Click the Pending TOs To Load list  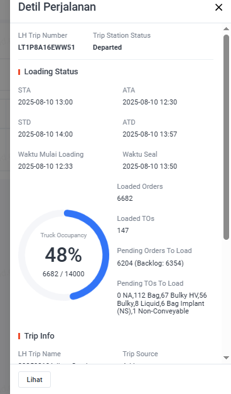[162, 303]
